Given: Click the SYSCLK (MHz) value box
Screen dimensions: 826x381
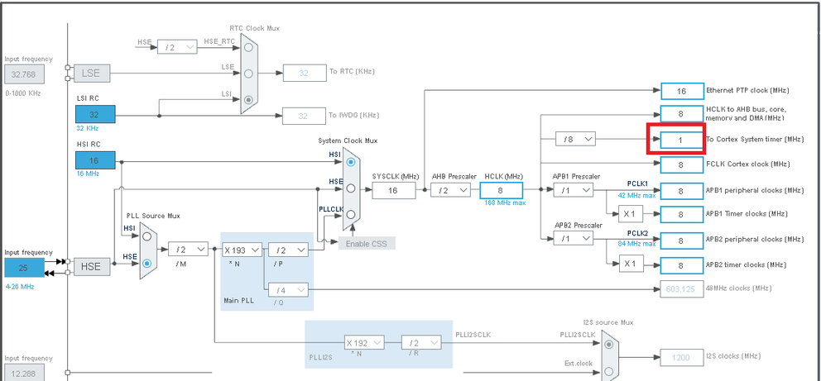Looking at the screenshot, I should [x=393, y=190].
